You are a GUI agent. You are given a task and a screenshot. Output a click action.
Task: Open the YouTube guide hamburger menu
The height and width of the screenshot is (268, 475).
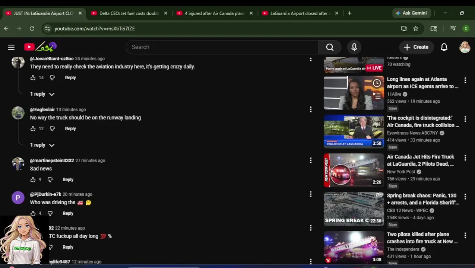pyautogui.click(x=11, y=47)
